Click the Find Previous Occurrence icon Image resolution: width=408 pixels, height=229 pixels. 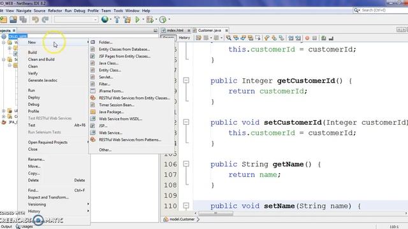(x=236, y=38)
